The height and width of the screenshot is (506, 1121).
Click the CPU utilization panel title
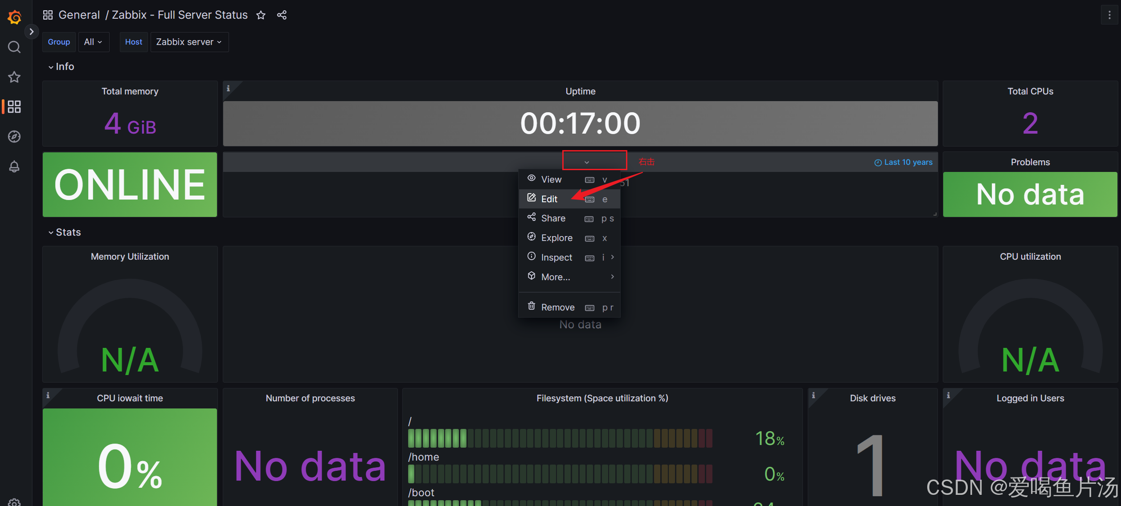pos(1031,257)
